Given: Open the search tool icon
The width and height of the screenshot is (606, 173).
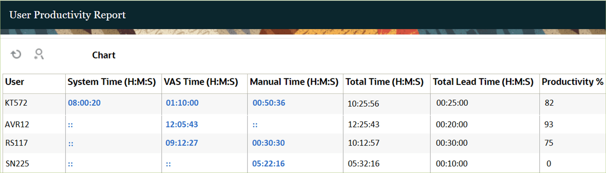Looking at the screenshot, I should point(38,54).
